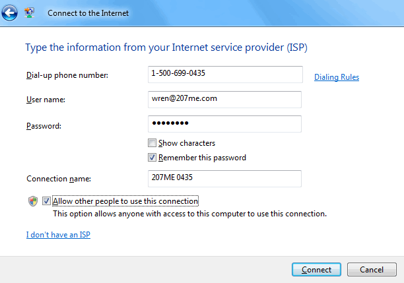Click the Dial-up phone number label

point(67,75)
